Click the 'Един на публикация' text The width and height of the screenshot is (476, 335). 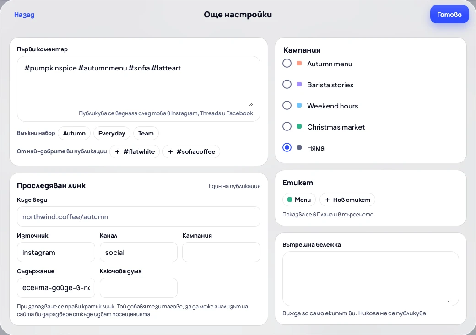(234, 186)
